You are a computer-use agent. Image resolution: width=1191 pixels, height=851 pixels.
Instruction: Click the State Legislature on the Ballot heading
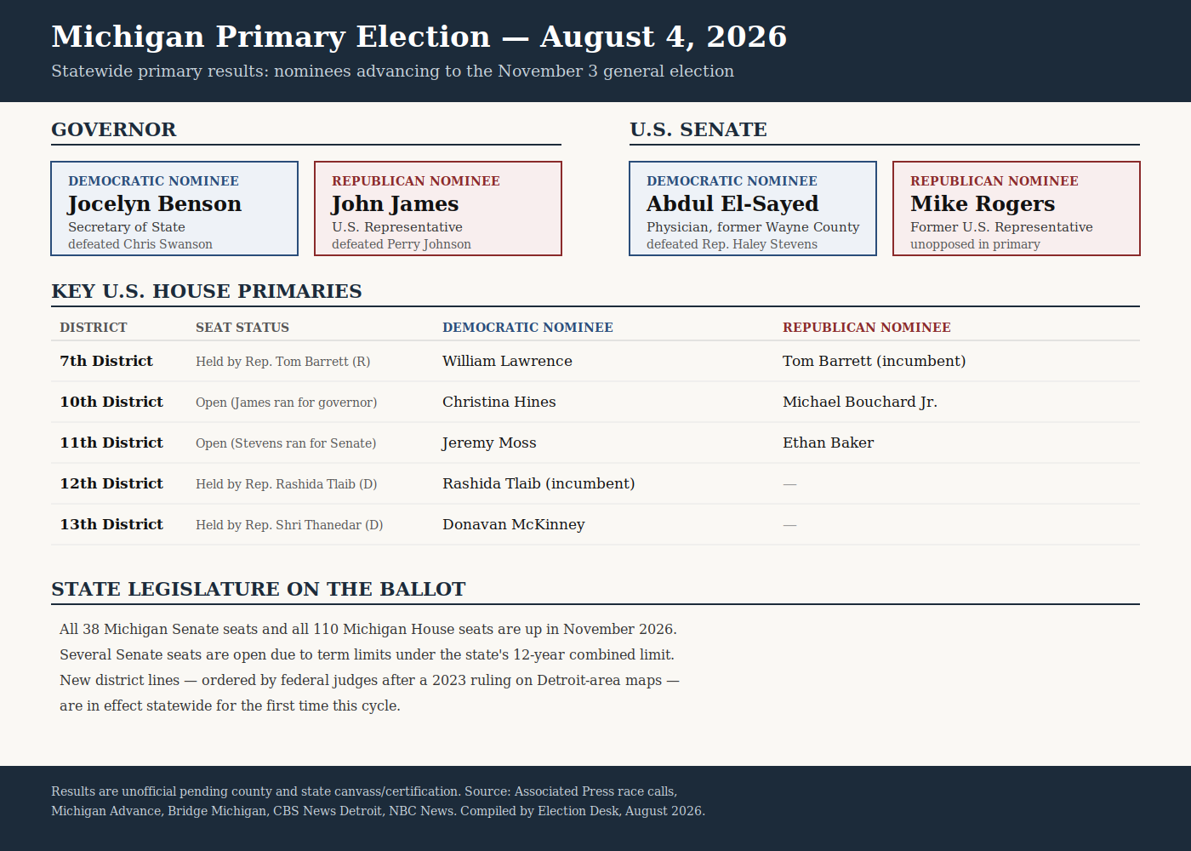259,589
